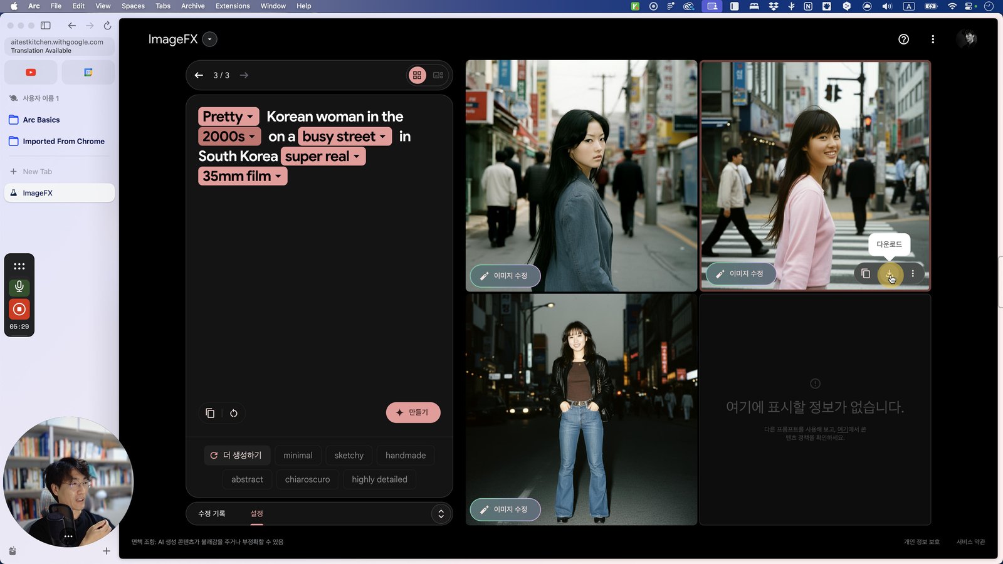Copy the prompt text with copy icon
The image size is (1003, 564).
coord(210,413)
